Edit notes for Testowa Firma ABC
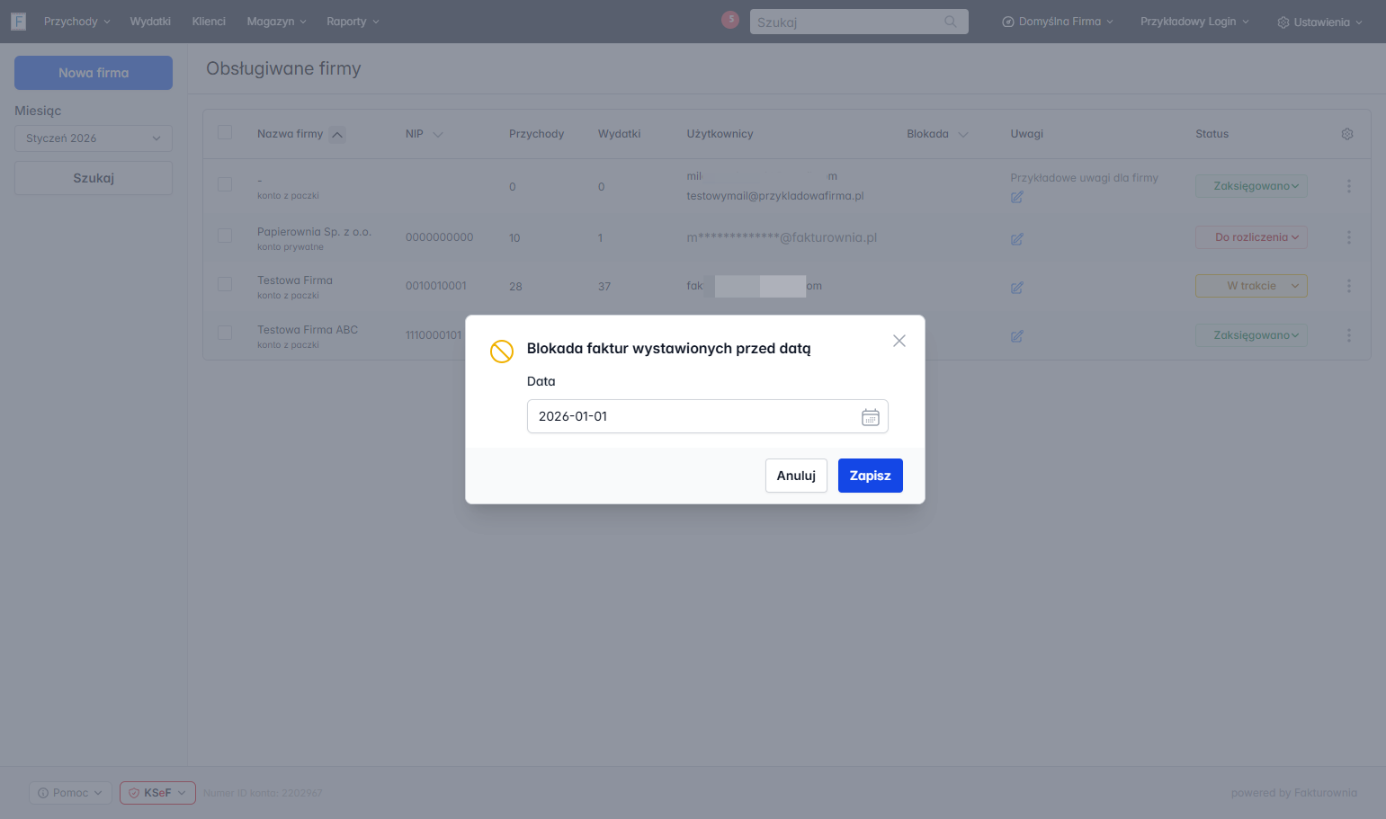1386x819 pixels. coord(1016,336)
